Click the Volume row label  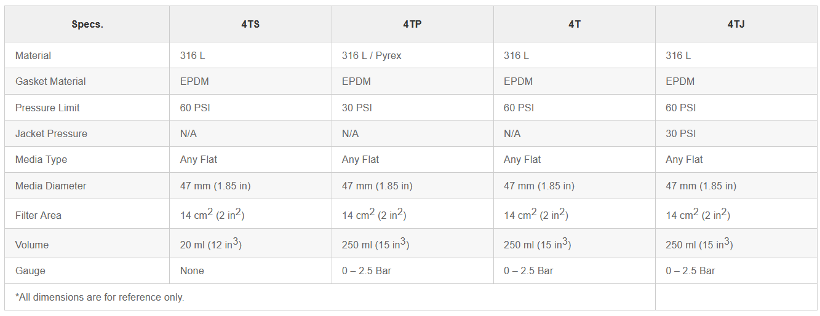coord(32,245)
